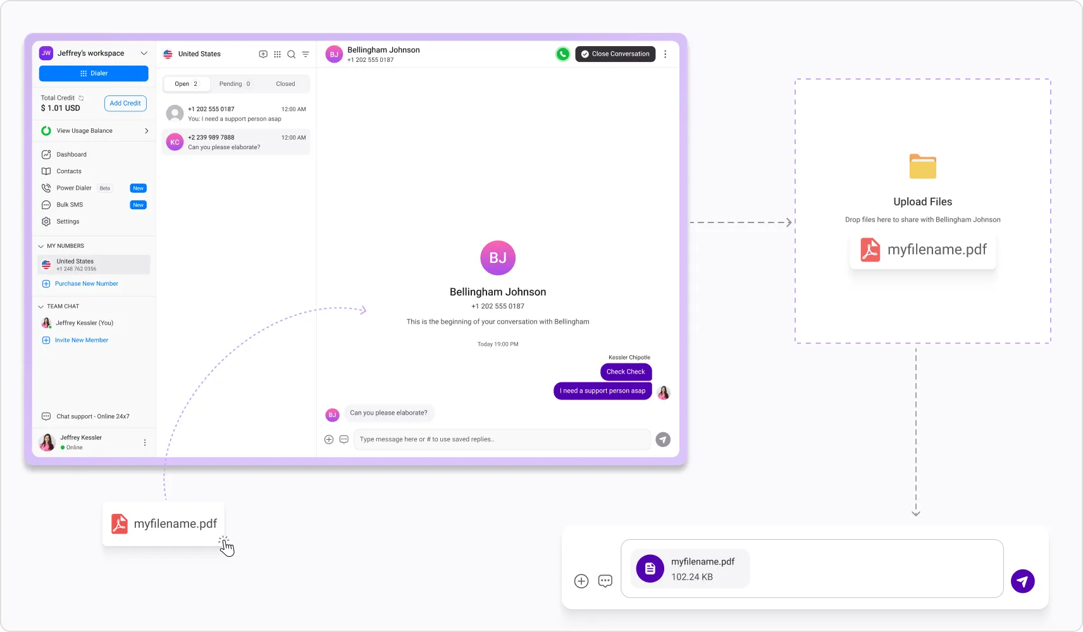Image resolution: width=1083 pixels, height=632 pixels.
Task: Open the dial pad grid icon
Action: tap(277, 54)
